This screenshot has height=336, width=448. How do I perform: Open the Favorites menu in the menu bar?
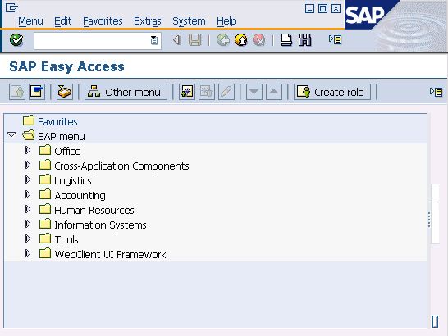coord(103,21)
